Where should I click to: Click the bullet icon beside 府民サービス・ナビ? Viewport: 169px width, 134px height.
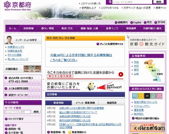pyautogui.click(x=6, y=95)
